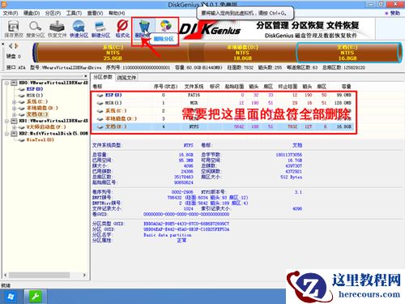405x304 pixels.
Task: Select U大师启动盘(F:) in the left tree
Action: (x=46, y=127)
